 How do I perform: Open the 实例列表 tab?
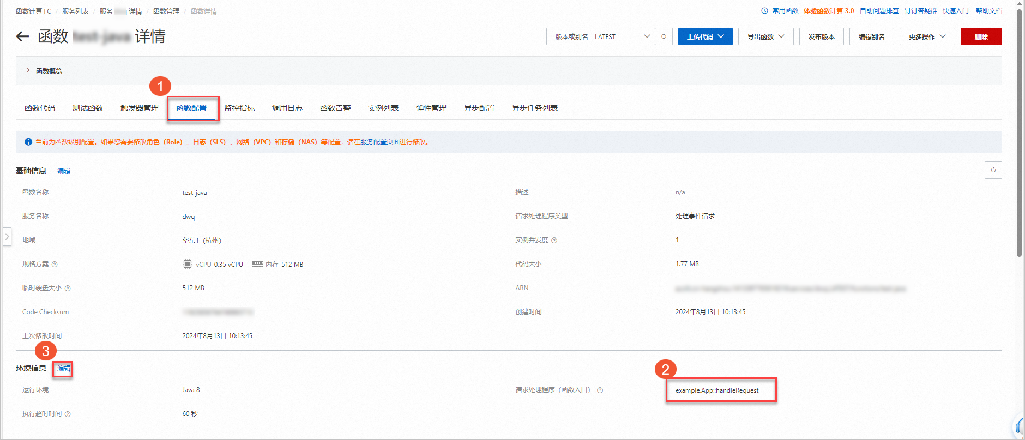(x=383, y=108)
